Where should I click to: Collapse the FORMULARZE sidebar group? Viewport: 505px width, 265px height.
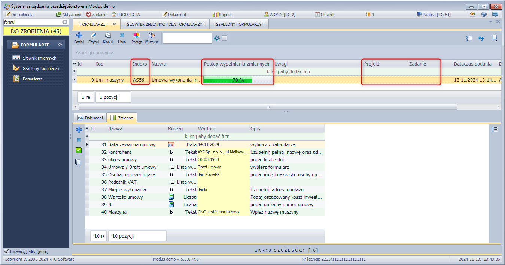pos(60,45)
